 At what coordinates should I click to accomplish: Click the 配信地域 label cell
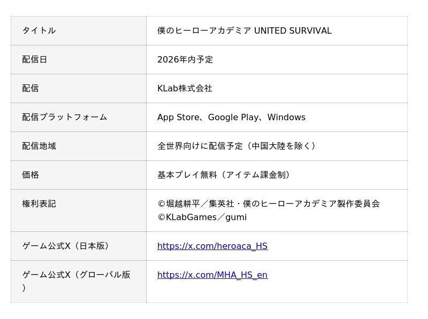[x=39, y=146]
